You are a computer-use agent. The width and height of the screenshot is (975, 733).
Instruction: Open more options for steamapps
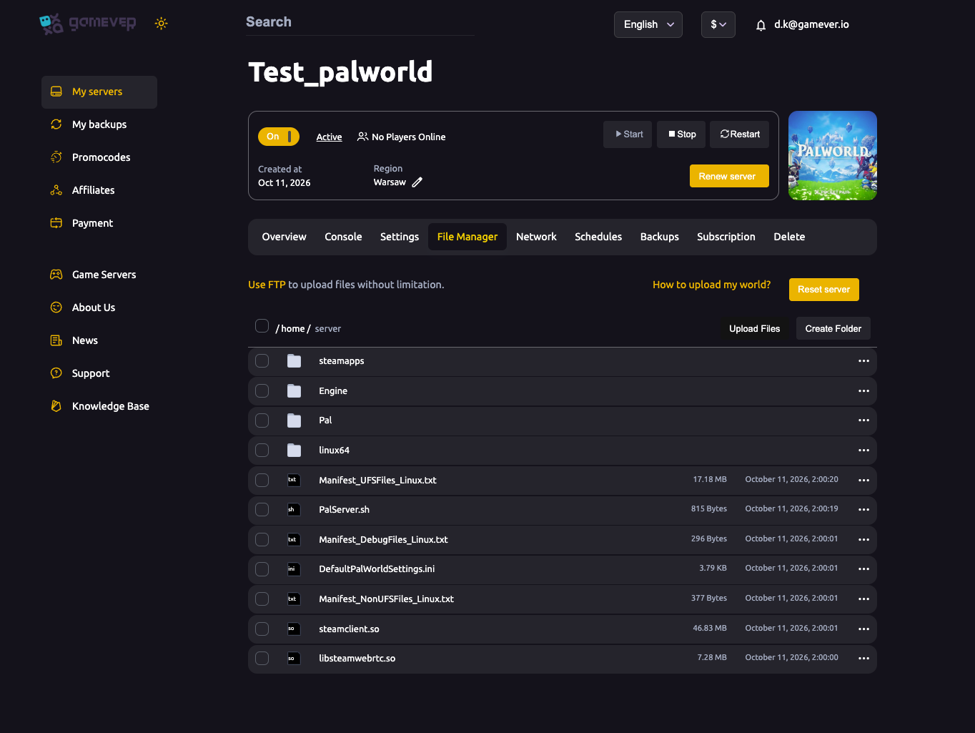point(863,361)
